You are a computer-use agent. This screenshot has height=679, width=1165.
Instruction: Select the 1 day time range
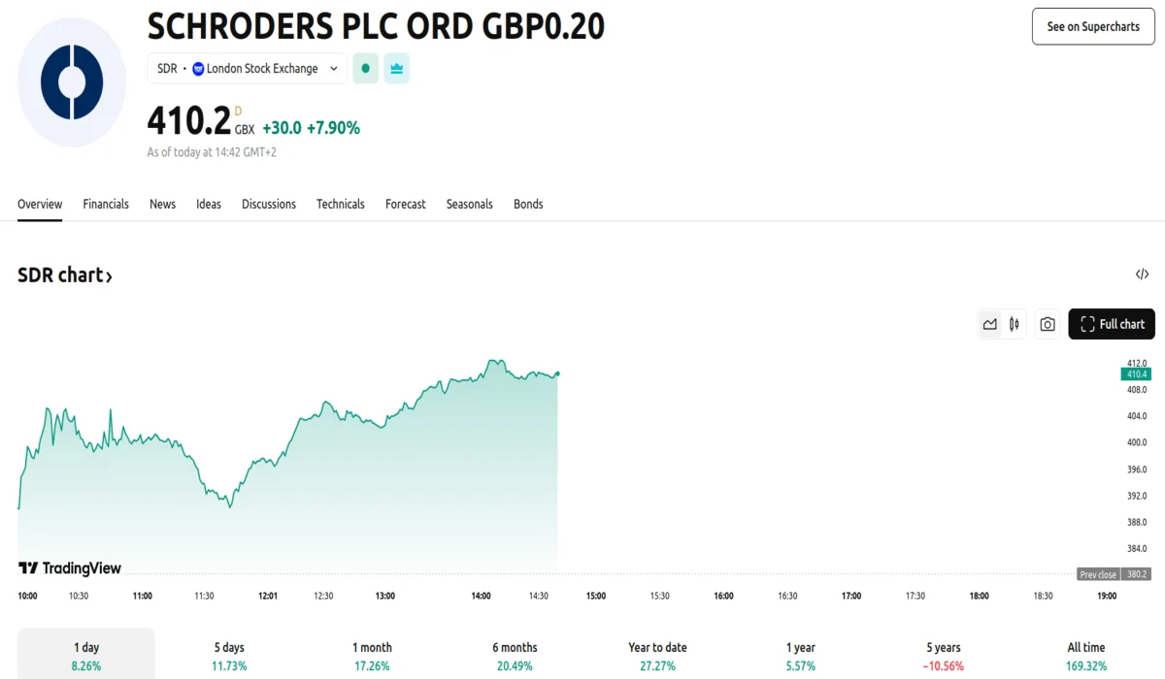86,656
